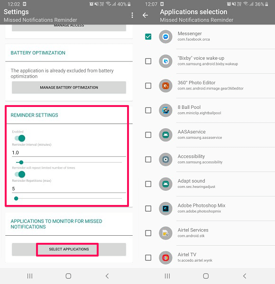
Task: Check the Airtel TV checkbox
Action: click(x=148, y=258)
